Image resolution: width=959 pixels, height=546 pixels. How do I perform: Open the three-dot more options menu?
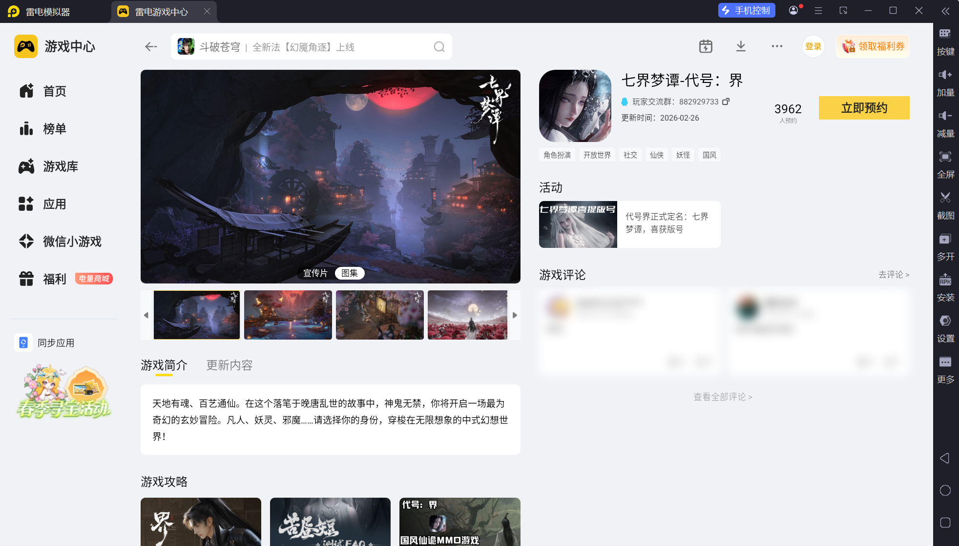777,46
